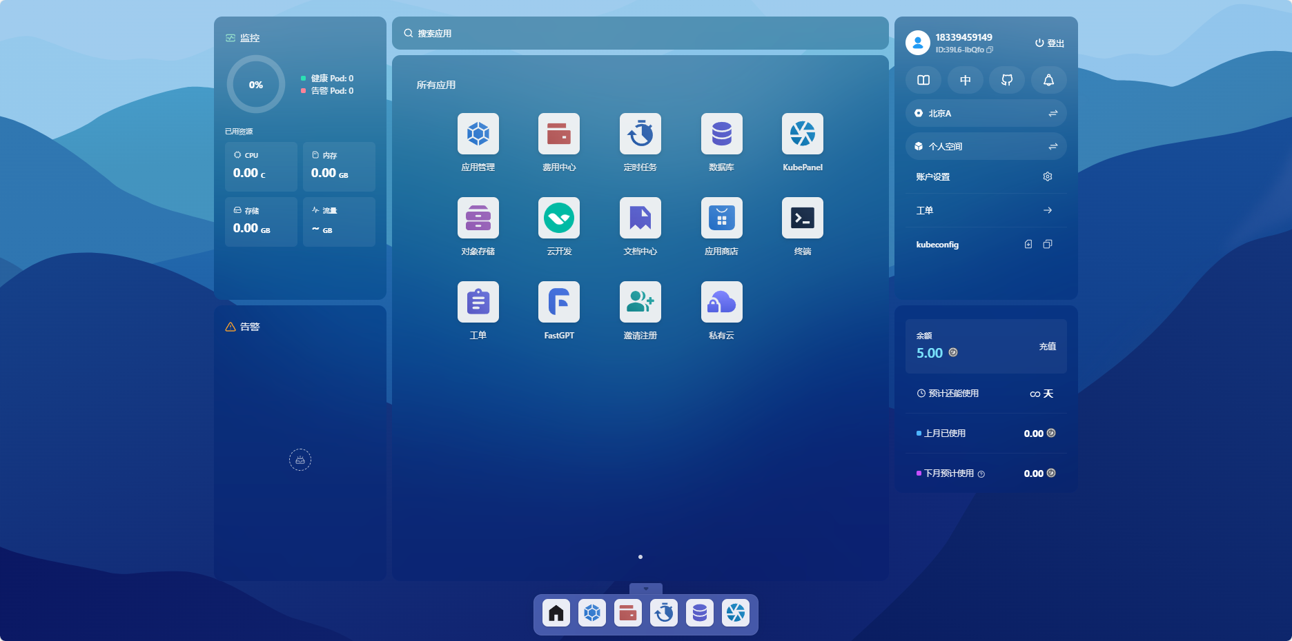Screen dimensions: 1292x641
Task: Open the 应用商店 app
Action: point(722,218)
